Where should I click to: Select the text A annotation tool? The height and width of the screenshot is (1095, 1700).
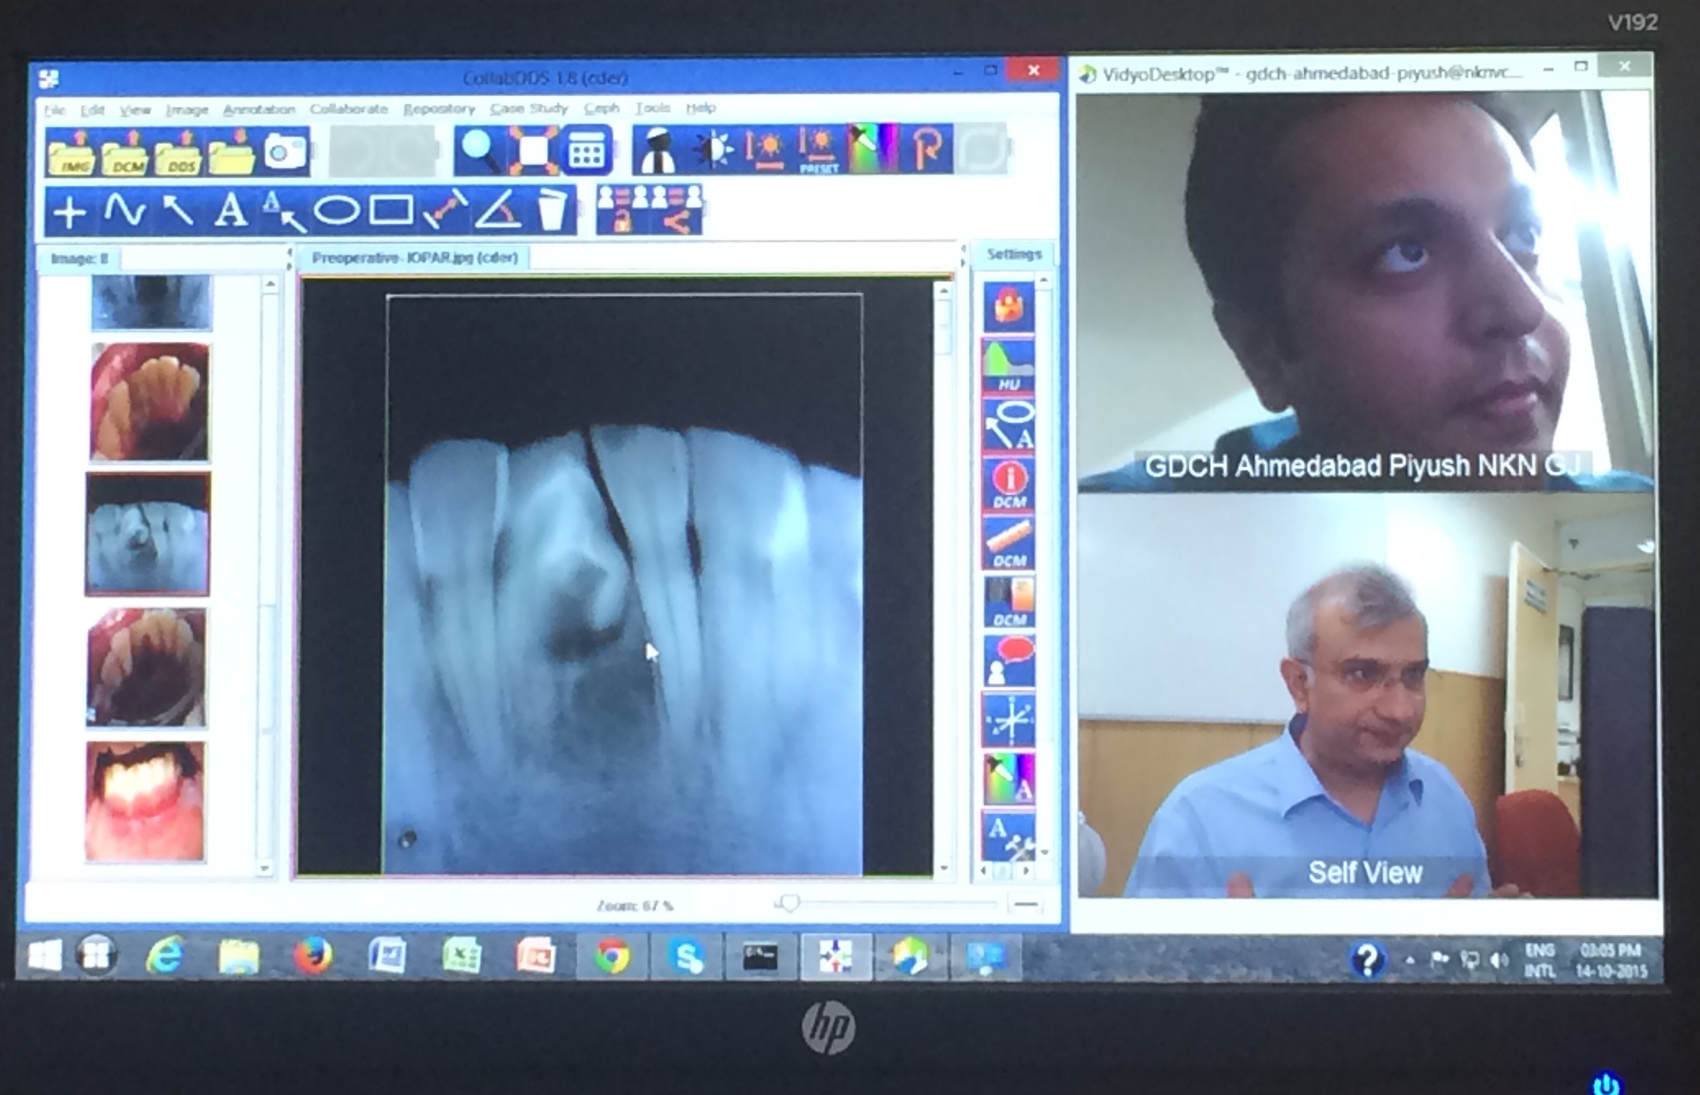pyautogui.click(x=231, y=212)
